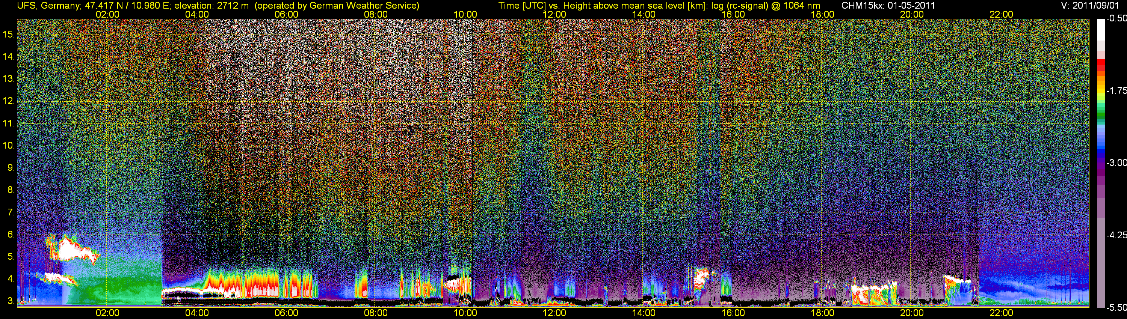Click the colour scale value '-1.75'
Image resolution: width=1127 pixels, height=319 pixels.
pyautogui.click(x=1116, y=90)
